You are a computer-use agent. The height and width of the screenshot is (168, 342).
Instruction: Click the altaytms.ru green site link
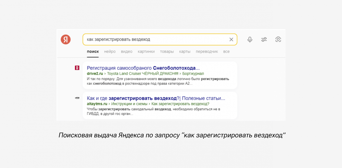tap(97, 104)
